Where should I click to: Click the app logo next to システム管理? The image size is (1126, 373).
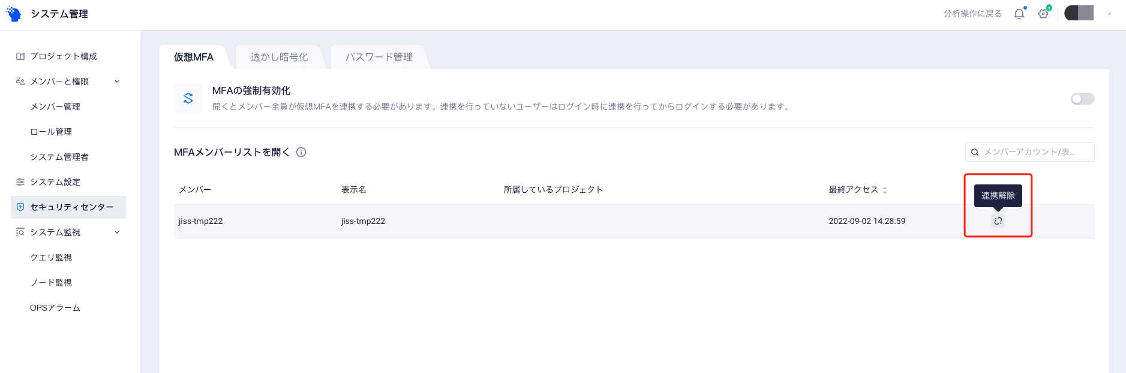pos(13,14)
